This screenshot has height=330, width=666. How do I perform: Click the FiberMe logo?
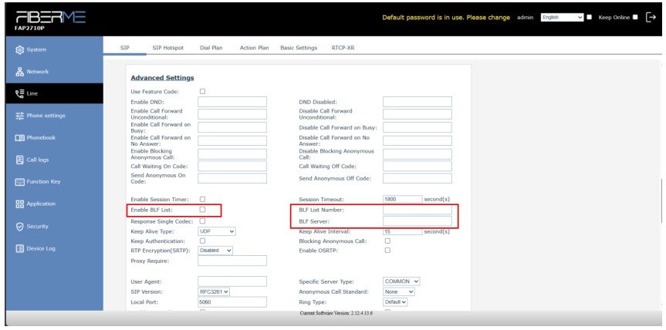50,18
